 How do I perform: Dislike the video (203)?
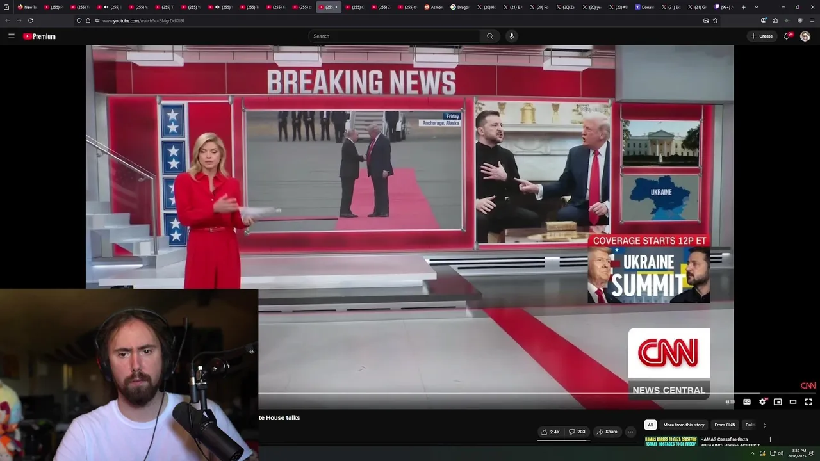[577, 432]
